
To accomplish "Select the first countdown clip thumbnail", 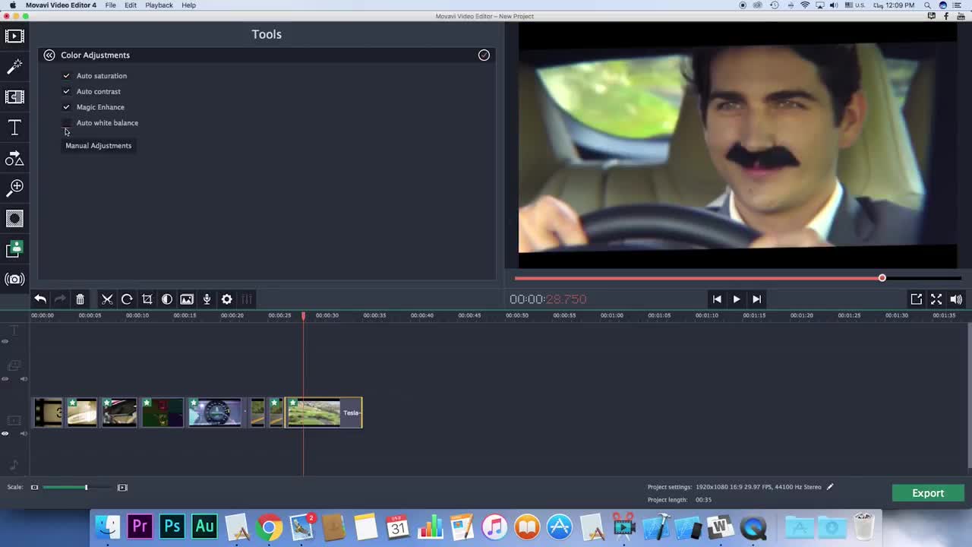I will click(48, 413).
